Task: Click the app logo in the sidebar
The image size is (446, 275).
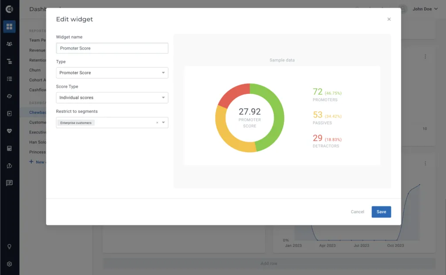Action: [x=10, y=9]
